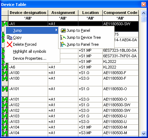Select -A1 device designation cell
Screen dimensions: 148x138
pyautogui.click(x=28, y=24)
